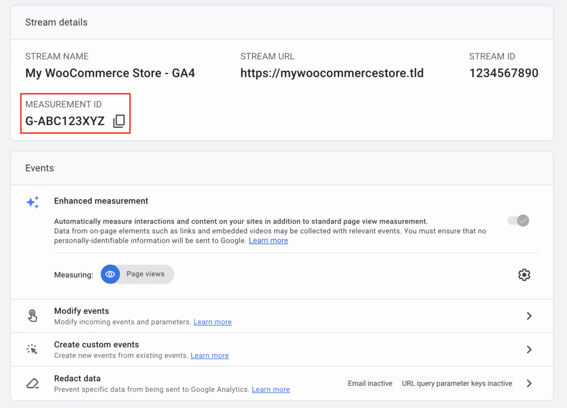Screen dimensions: 567x408
Task: Open Learn more about Redact data
Action: point(271,389)
